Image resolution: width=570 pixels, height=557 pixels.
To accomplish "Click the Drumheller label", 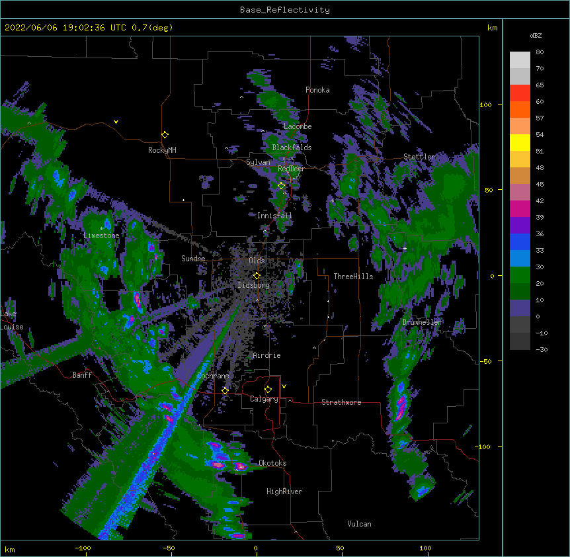I will tap(422, 322).
